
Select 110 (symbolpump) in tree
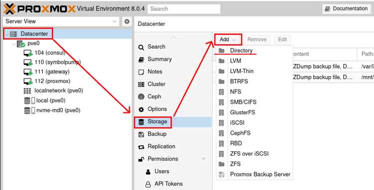tap(58, 62)
